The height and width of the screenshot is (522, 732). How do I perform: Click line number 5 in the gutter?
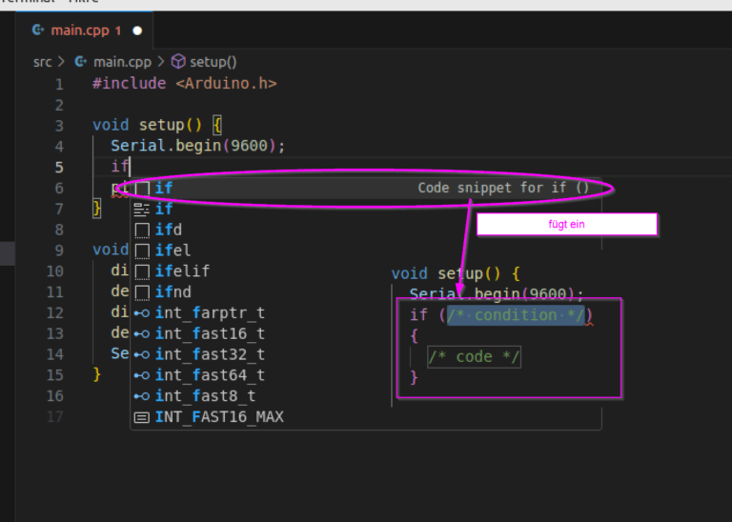coord(59,168)
